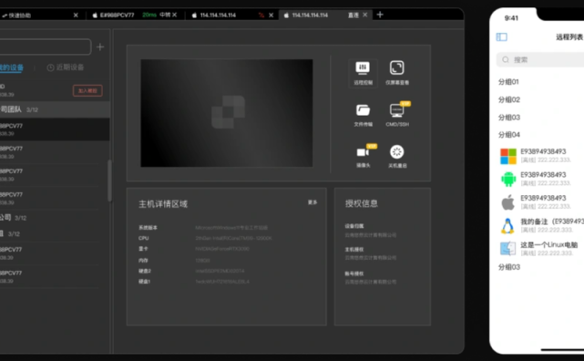The width and height of the screenshot is (584, 361).
Task: Click the device list scrollbar
Action: point(109,180)
